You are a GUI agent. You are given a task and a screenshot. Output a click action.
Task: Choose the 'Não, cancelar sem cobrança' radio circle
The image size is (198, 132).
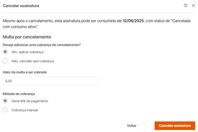pyautogui.click(x=5, y=61)
